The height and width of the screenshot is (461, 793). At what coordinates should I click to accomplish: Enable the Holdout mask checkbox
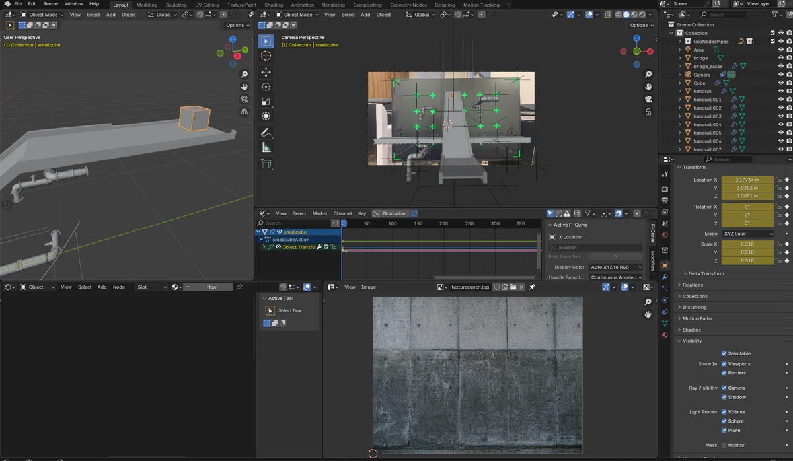point(724,445)
